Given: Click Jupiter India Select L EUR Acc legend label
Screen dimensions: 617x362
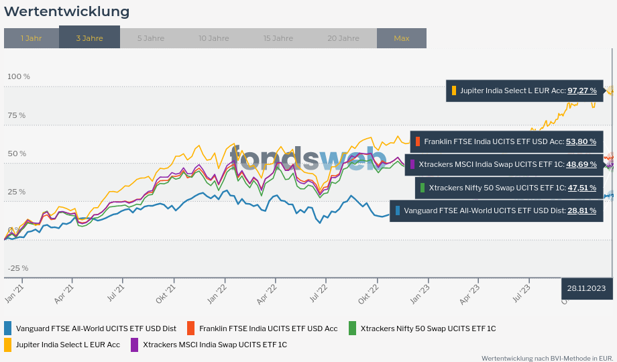Looking at the screenshot, I should 68,345.
